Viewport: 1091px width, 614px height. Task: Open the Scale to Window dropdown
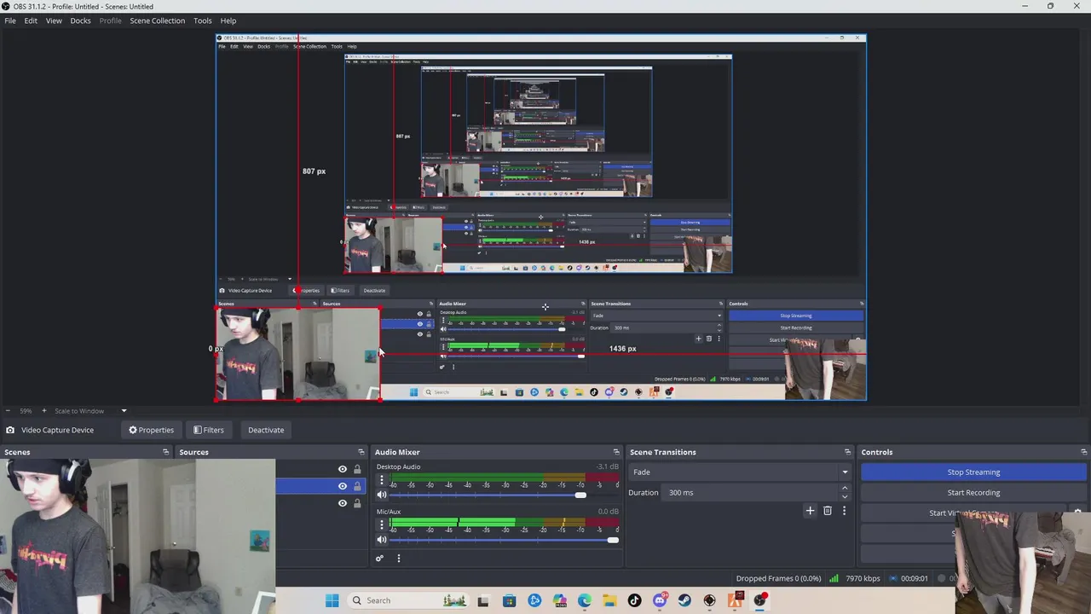point(90,411)
